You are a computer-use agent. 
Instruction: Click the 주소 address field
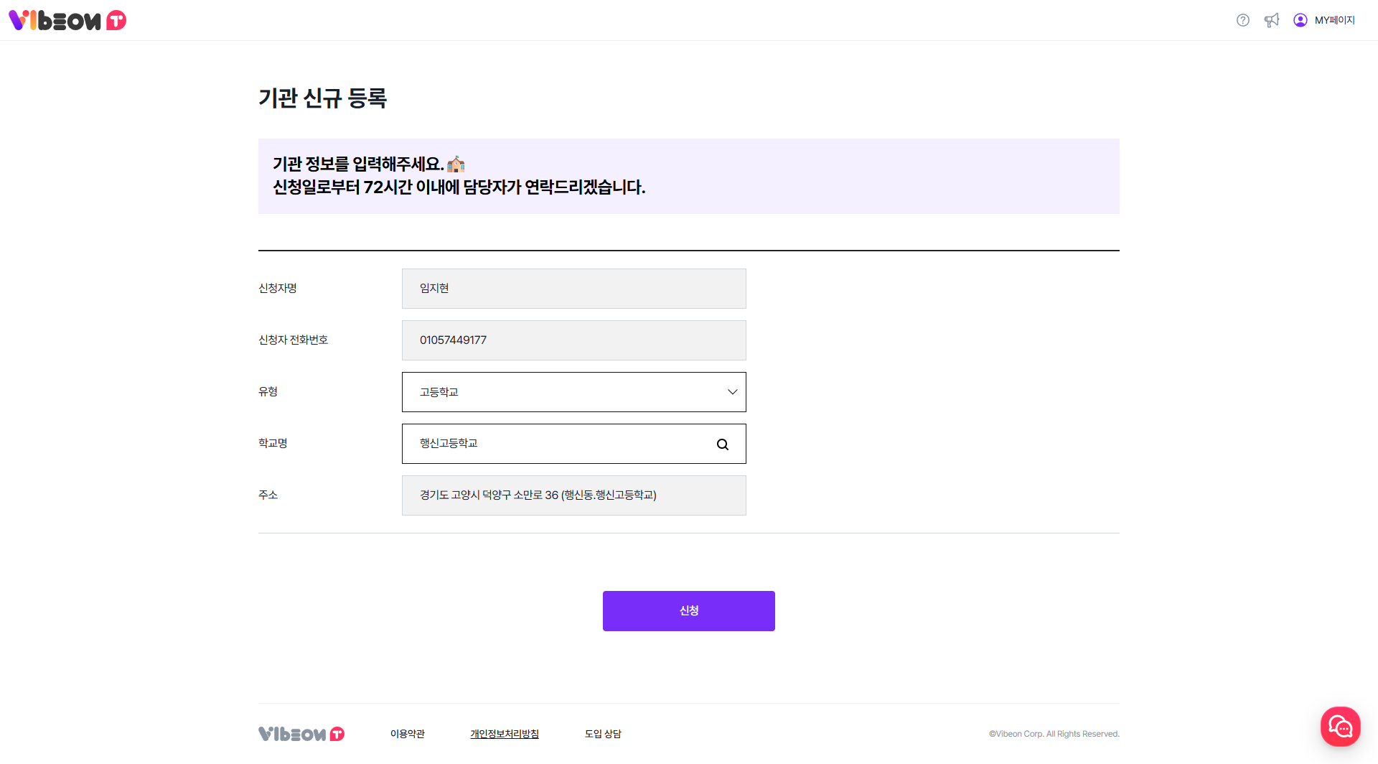tap(574, 495)
